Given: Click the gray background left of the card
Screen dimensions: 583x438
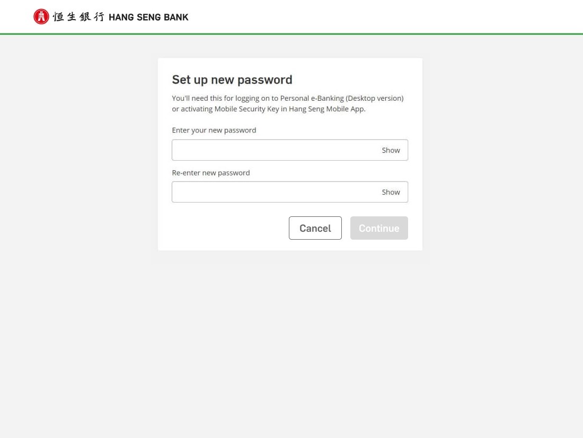Looking at the screenshot, I should (x=79, y=159).
